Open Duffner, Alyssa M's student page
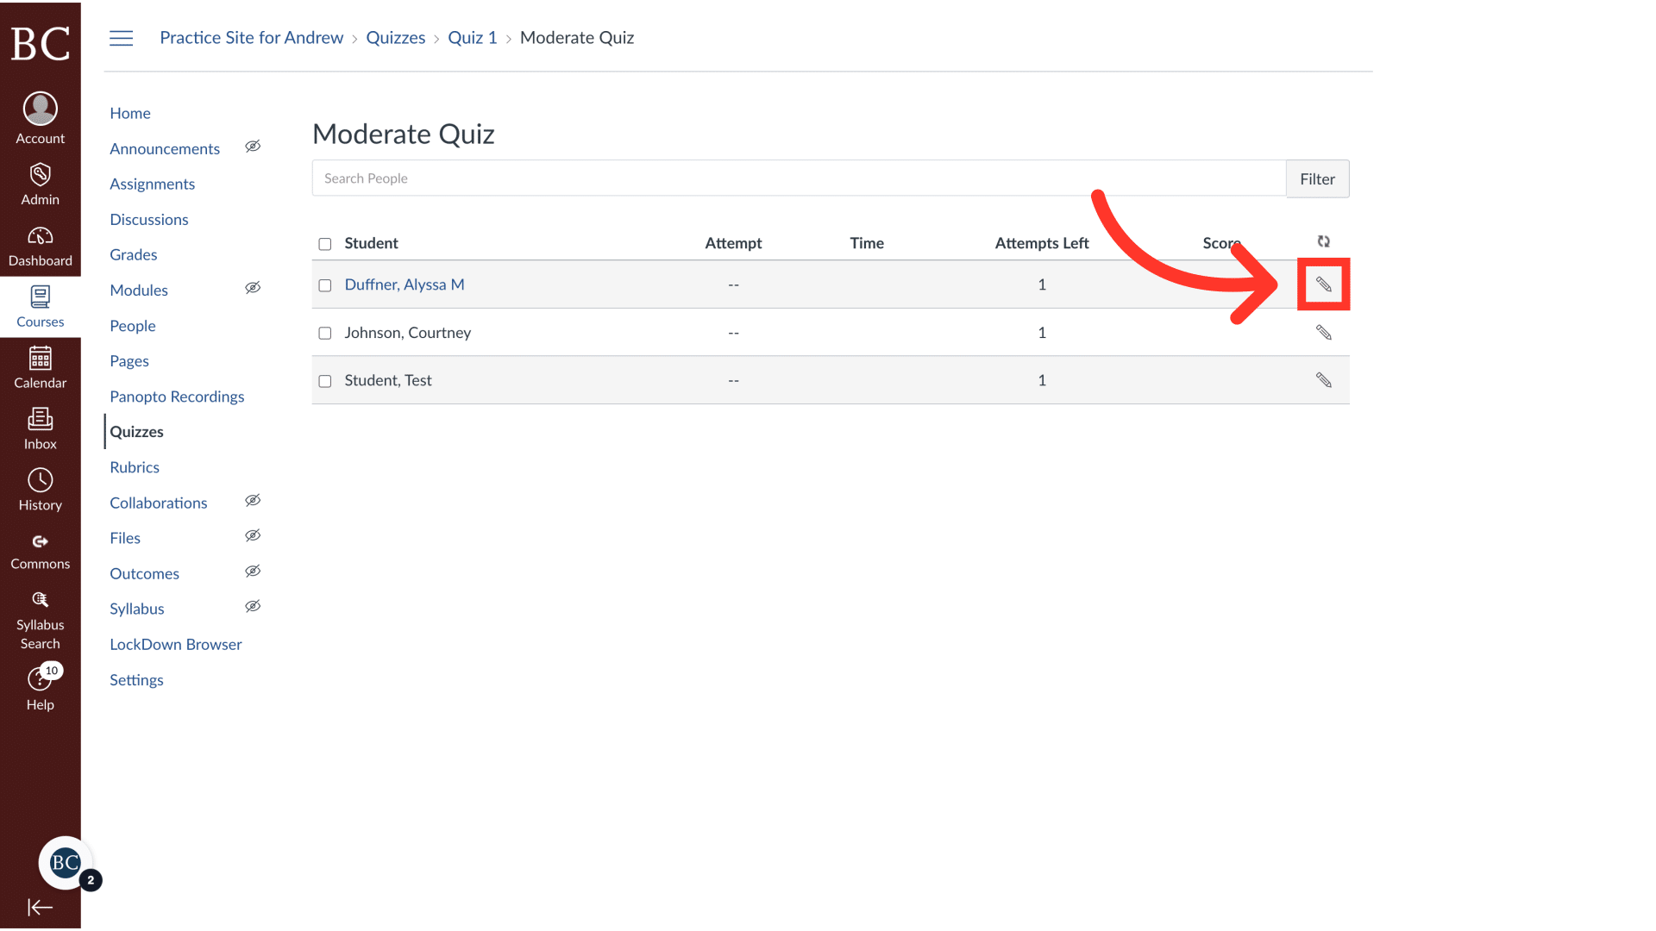The width and height of the screenshot is (1656, 931). coord(404,284)
